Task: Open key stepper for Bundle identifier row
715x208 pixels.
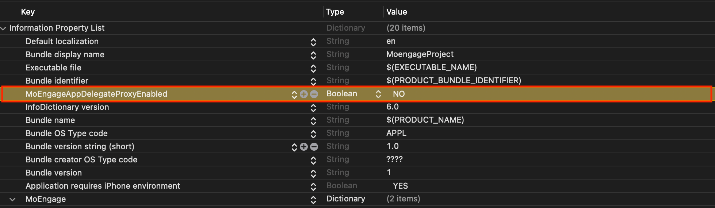Action: (313, 81)
